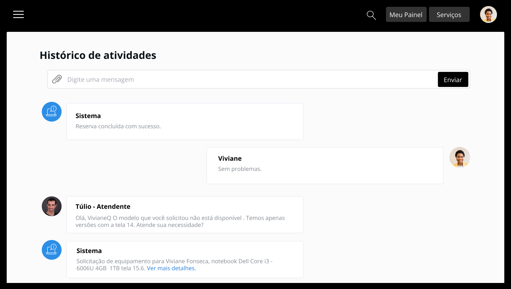Click Túlio's profile photo

coord(52,206)
